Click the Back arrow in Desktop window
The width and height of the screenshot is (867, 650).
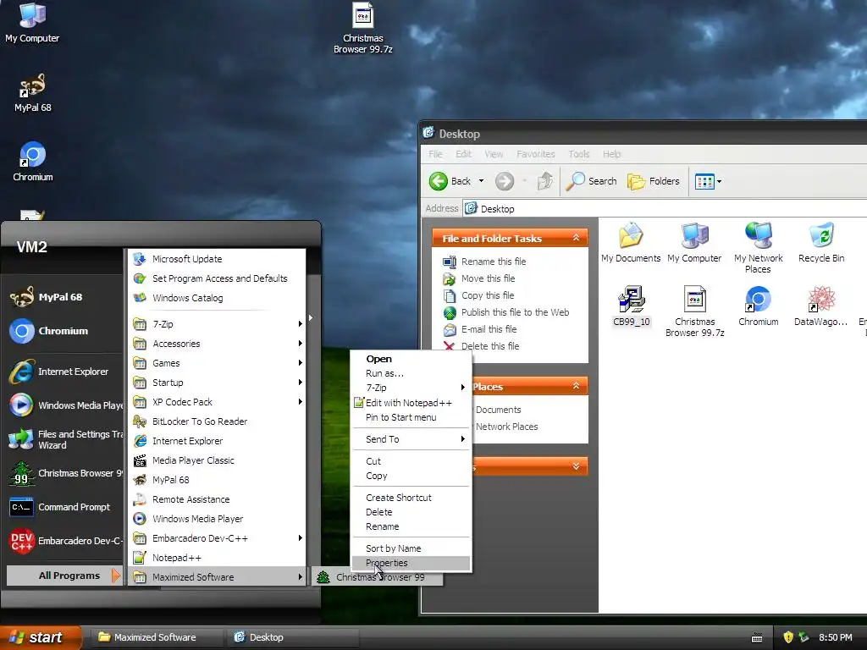439,181
